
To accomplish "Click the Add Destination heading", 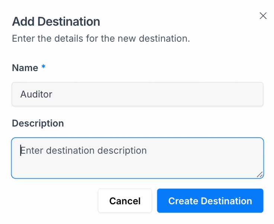I will (56, 22).
